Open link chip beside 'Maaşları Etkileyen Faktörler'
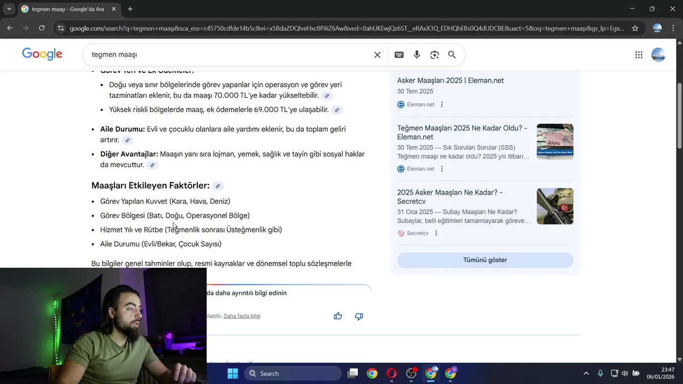 click(218, 186)
